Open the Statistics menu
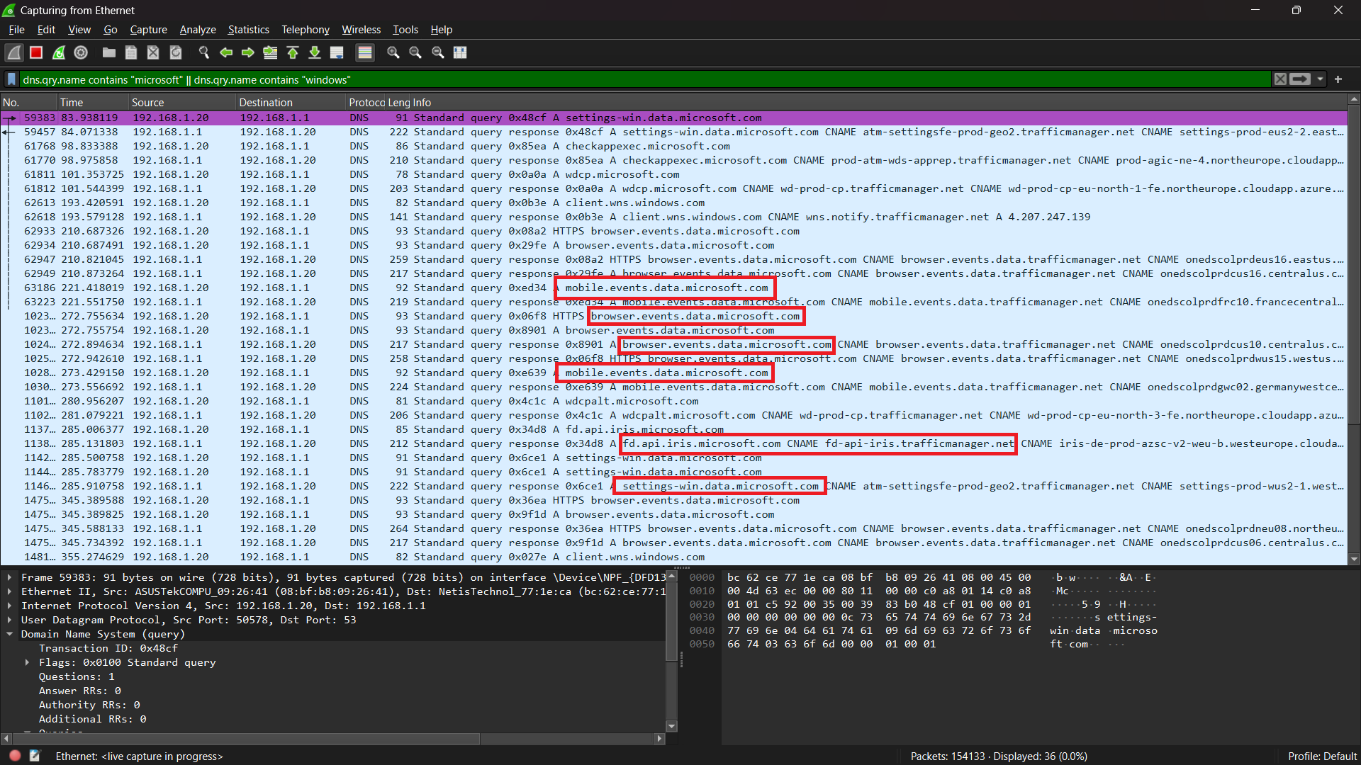The height and width of the screenshot is (765, 1361). click(248, 30)
